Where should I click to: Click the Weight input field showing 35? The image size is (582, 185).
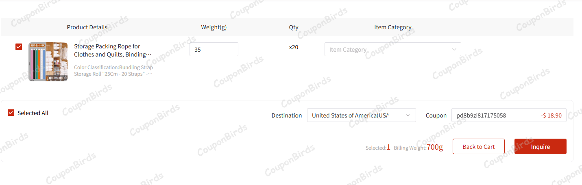point(214,49)
